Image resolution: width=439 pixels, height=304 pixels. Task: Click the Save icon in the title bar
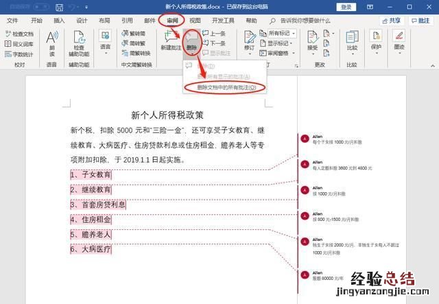click(60, 7)
